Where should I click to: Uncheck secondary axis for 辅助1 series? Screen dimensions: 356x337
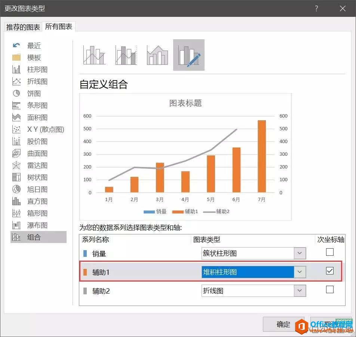click(x=329, y=271)
